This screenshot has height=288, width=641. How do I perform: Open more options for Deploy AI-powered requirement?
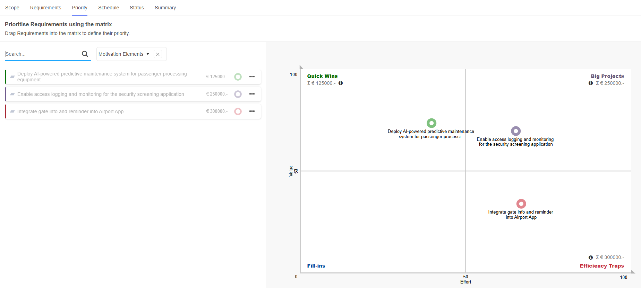click(252, 77)
